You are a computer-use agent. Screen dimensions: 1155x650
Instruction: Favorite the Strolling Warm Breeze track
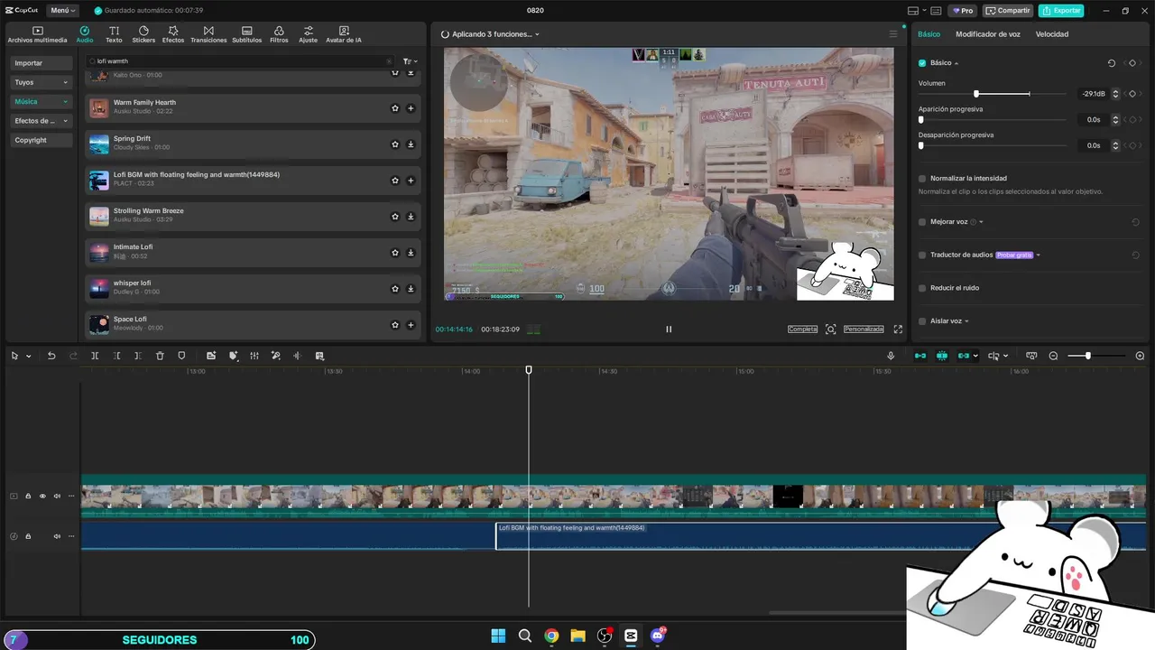tap(394, 217)
